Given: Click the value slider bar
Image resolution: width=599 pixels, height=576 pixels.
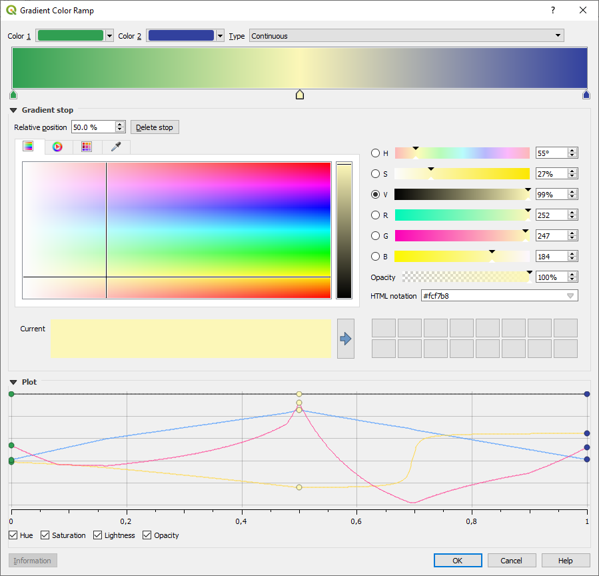Looking at the screenshot, I should pos(462,194).
